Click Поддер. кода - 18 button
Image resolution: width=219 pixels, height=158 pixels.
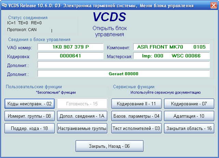(29, 128)
